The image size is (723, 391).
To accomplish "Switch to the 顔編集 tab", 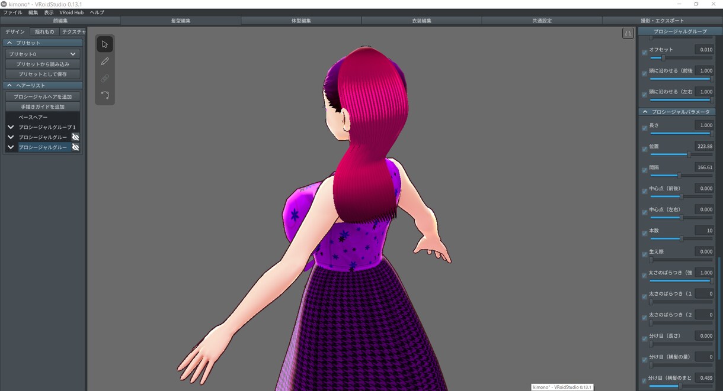I will tap(60, 21).
